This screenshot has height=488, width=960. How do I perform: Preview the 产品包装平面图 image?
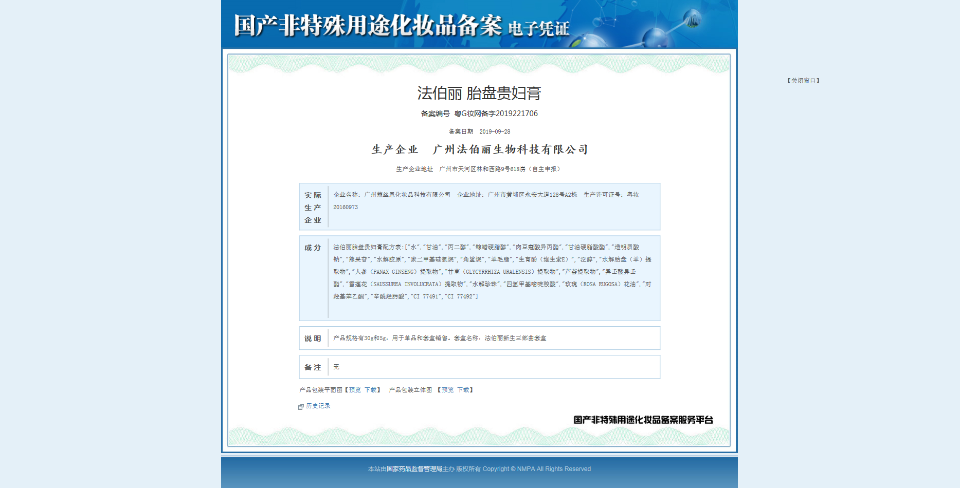coord(355,390)
